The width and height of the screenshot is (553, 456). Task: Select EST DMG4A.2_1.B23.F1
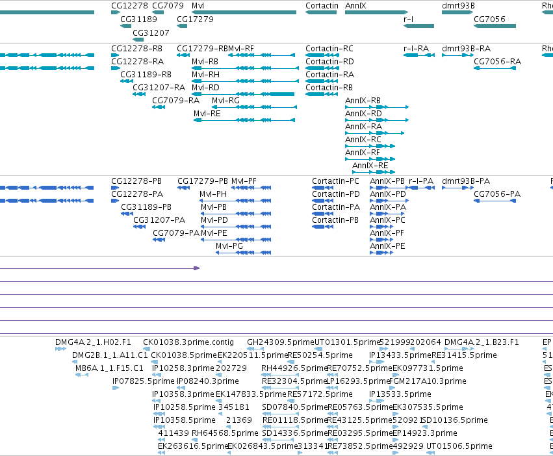point(482,342)
